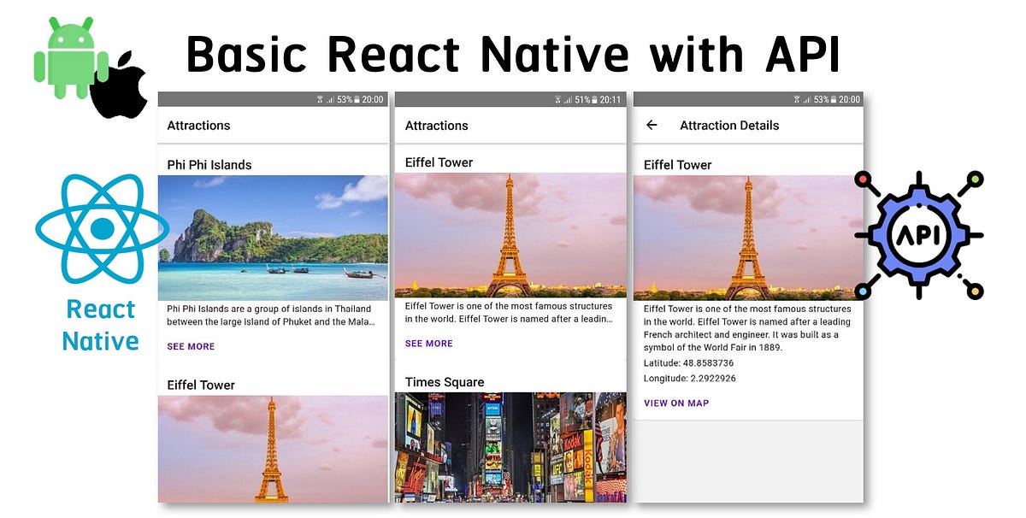
Task: Tap the Attractions header on the first screen
Action: click(198, 125)
